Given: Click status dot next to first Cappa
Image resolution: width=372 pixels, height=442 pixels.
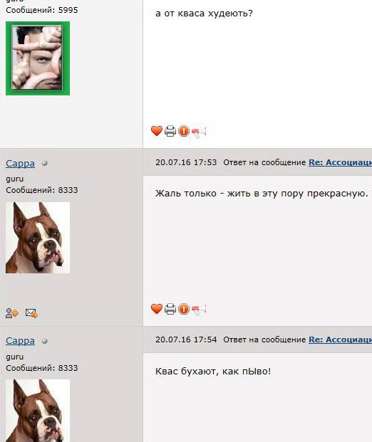Looking at the screenshot, I should [45, 163].
